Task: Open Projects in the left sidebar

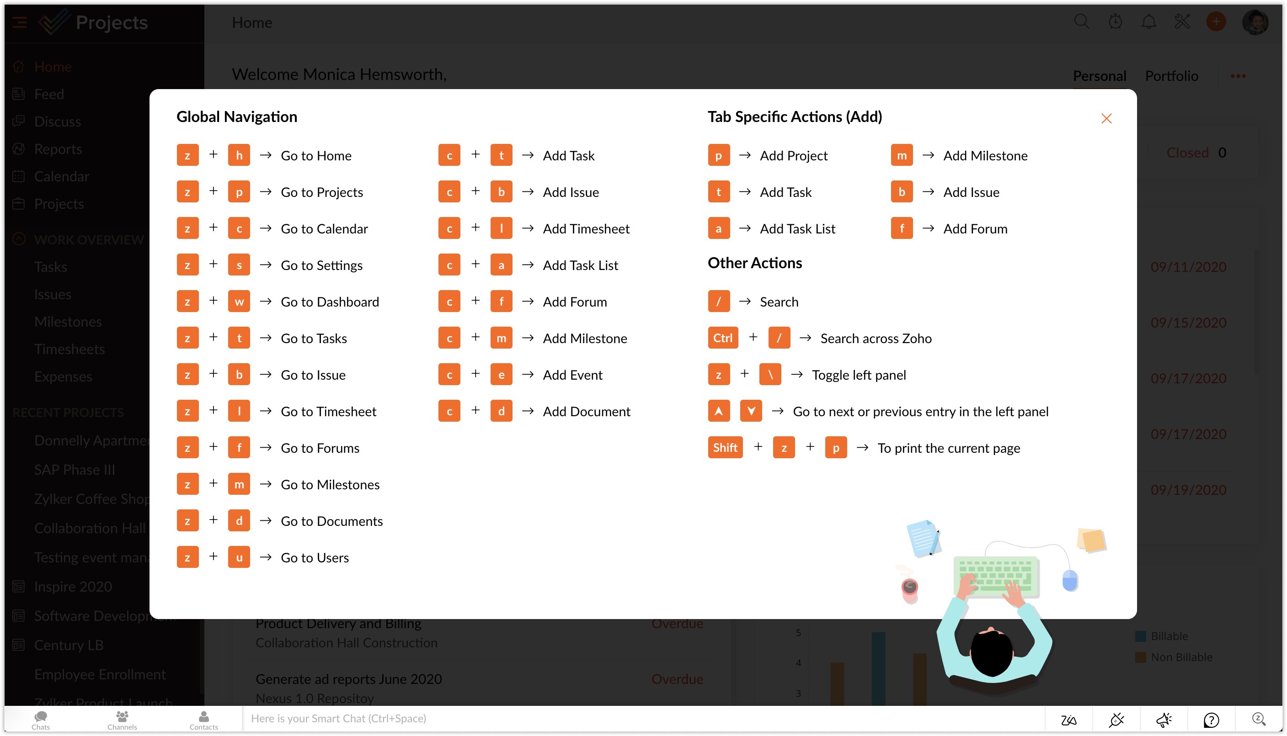Action: [59, 204]
